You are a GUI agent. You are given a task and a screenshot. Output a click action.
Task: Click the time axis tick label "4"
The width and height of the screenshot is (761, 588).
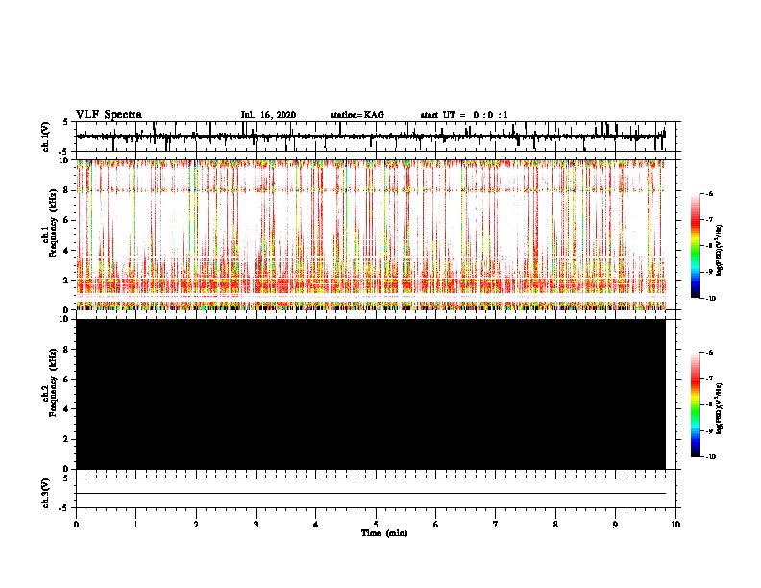point(316,525)
